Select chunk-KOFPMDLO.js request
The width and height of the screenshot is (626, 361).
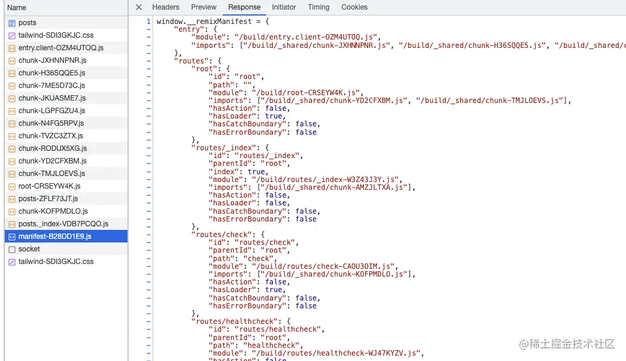[x=66, y=211]
